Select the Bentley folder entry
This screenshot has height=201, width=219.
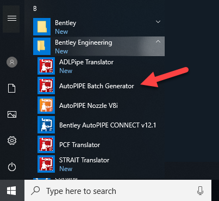(99, 27)
